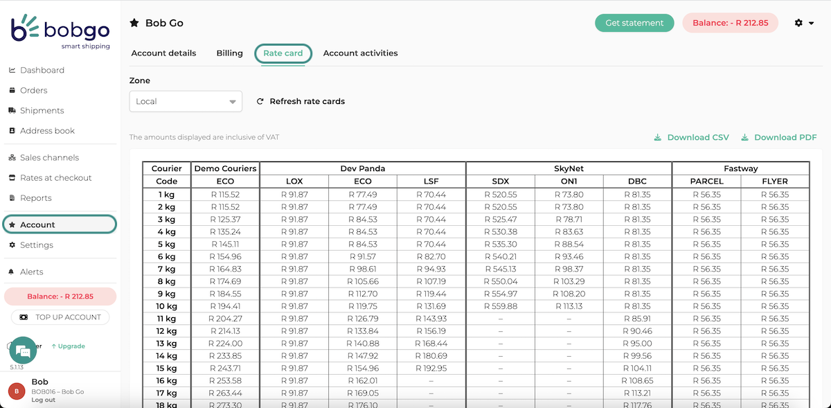The height and width of the screenshot is (408, 831).
Task: Click the R 559.88 rate cell
Action: [501, 306]
